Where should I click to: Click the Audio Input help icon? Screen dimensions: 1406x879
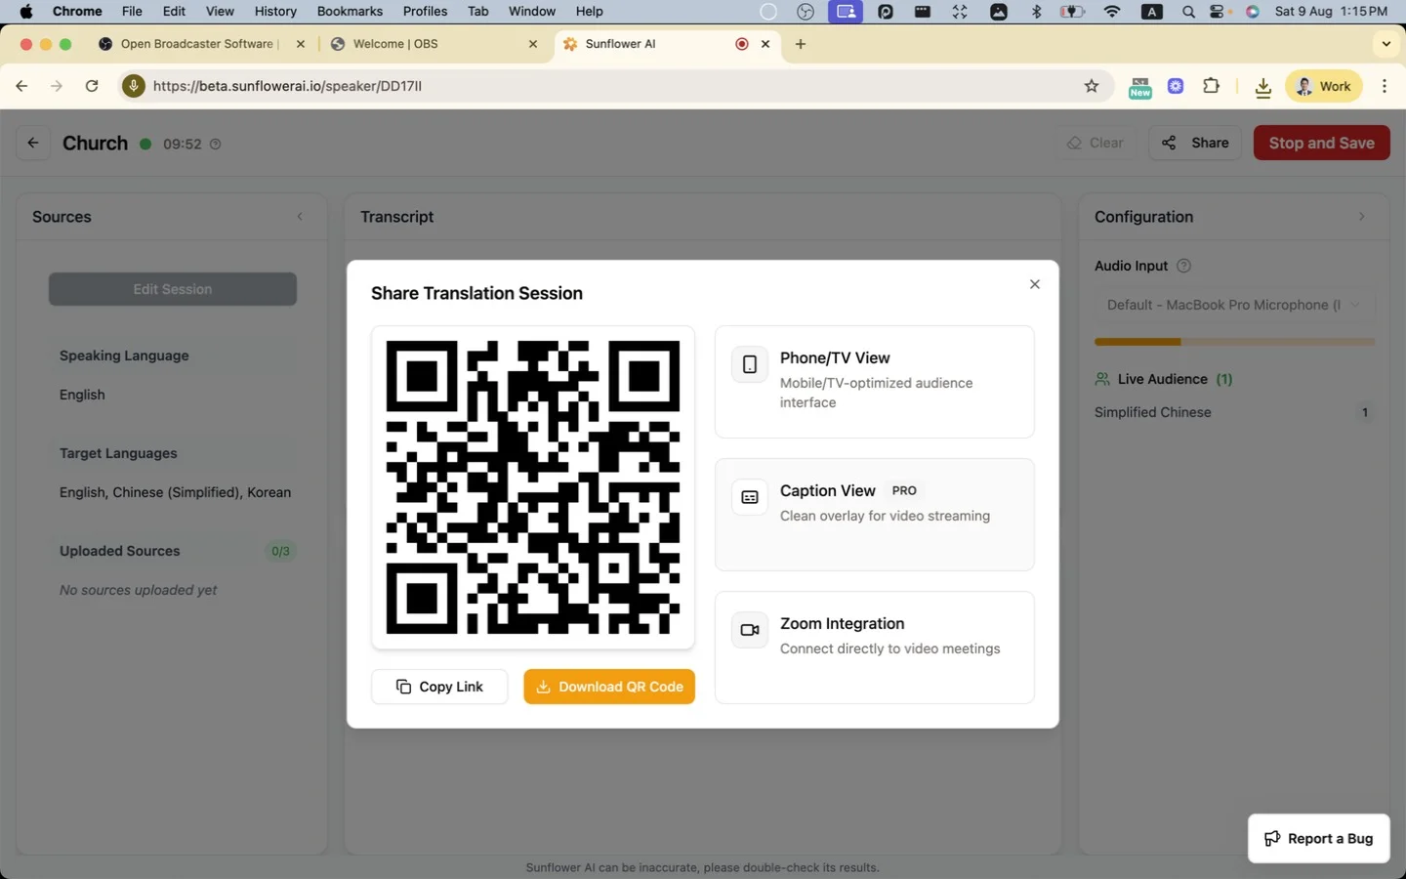click(1184, 266)
